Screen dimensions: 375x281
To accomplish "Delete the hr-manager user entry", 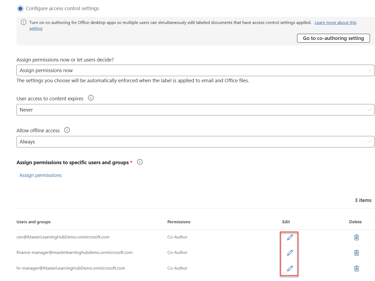I will pyautogui.click(x=356, y=268).
